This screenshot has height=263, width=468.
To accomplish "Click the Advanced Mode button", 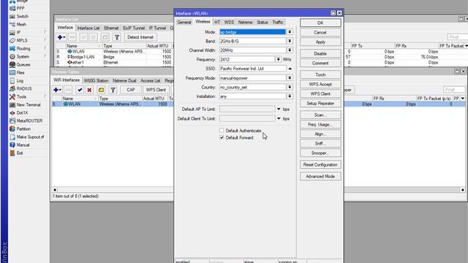I will tap(320, 177).
